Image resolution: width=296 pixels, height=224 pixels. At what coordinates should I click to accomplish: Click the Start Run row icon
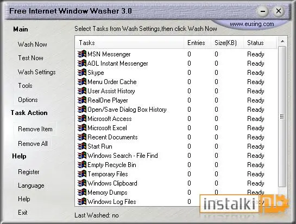pyautogui.click(x=82, y=146)
